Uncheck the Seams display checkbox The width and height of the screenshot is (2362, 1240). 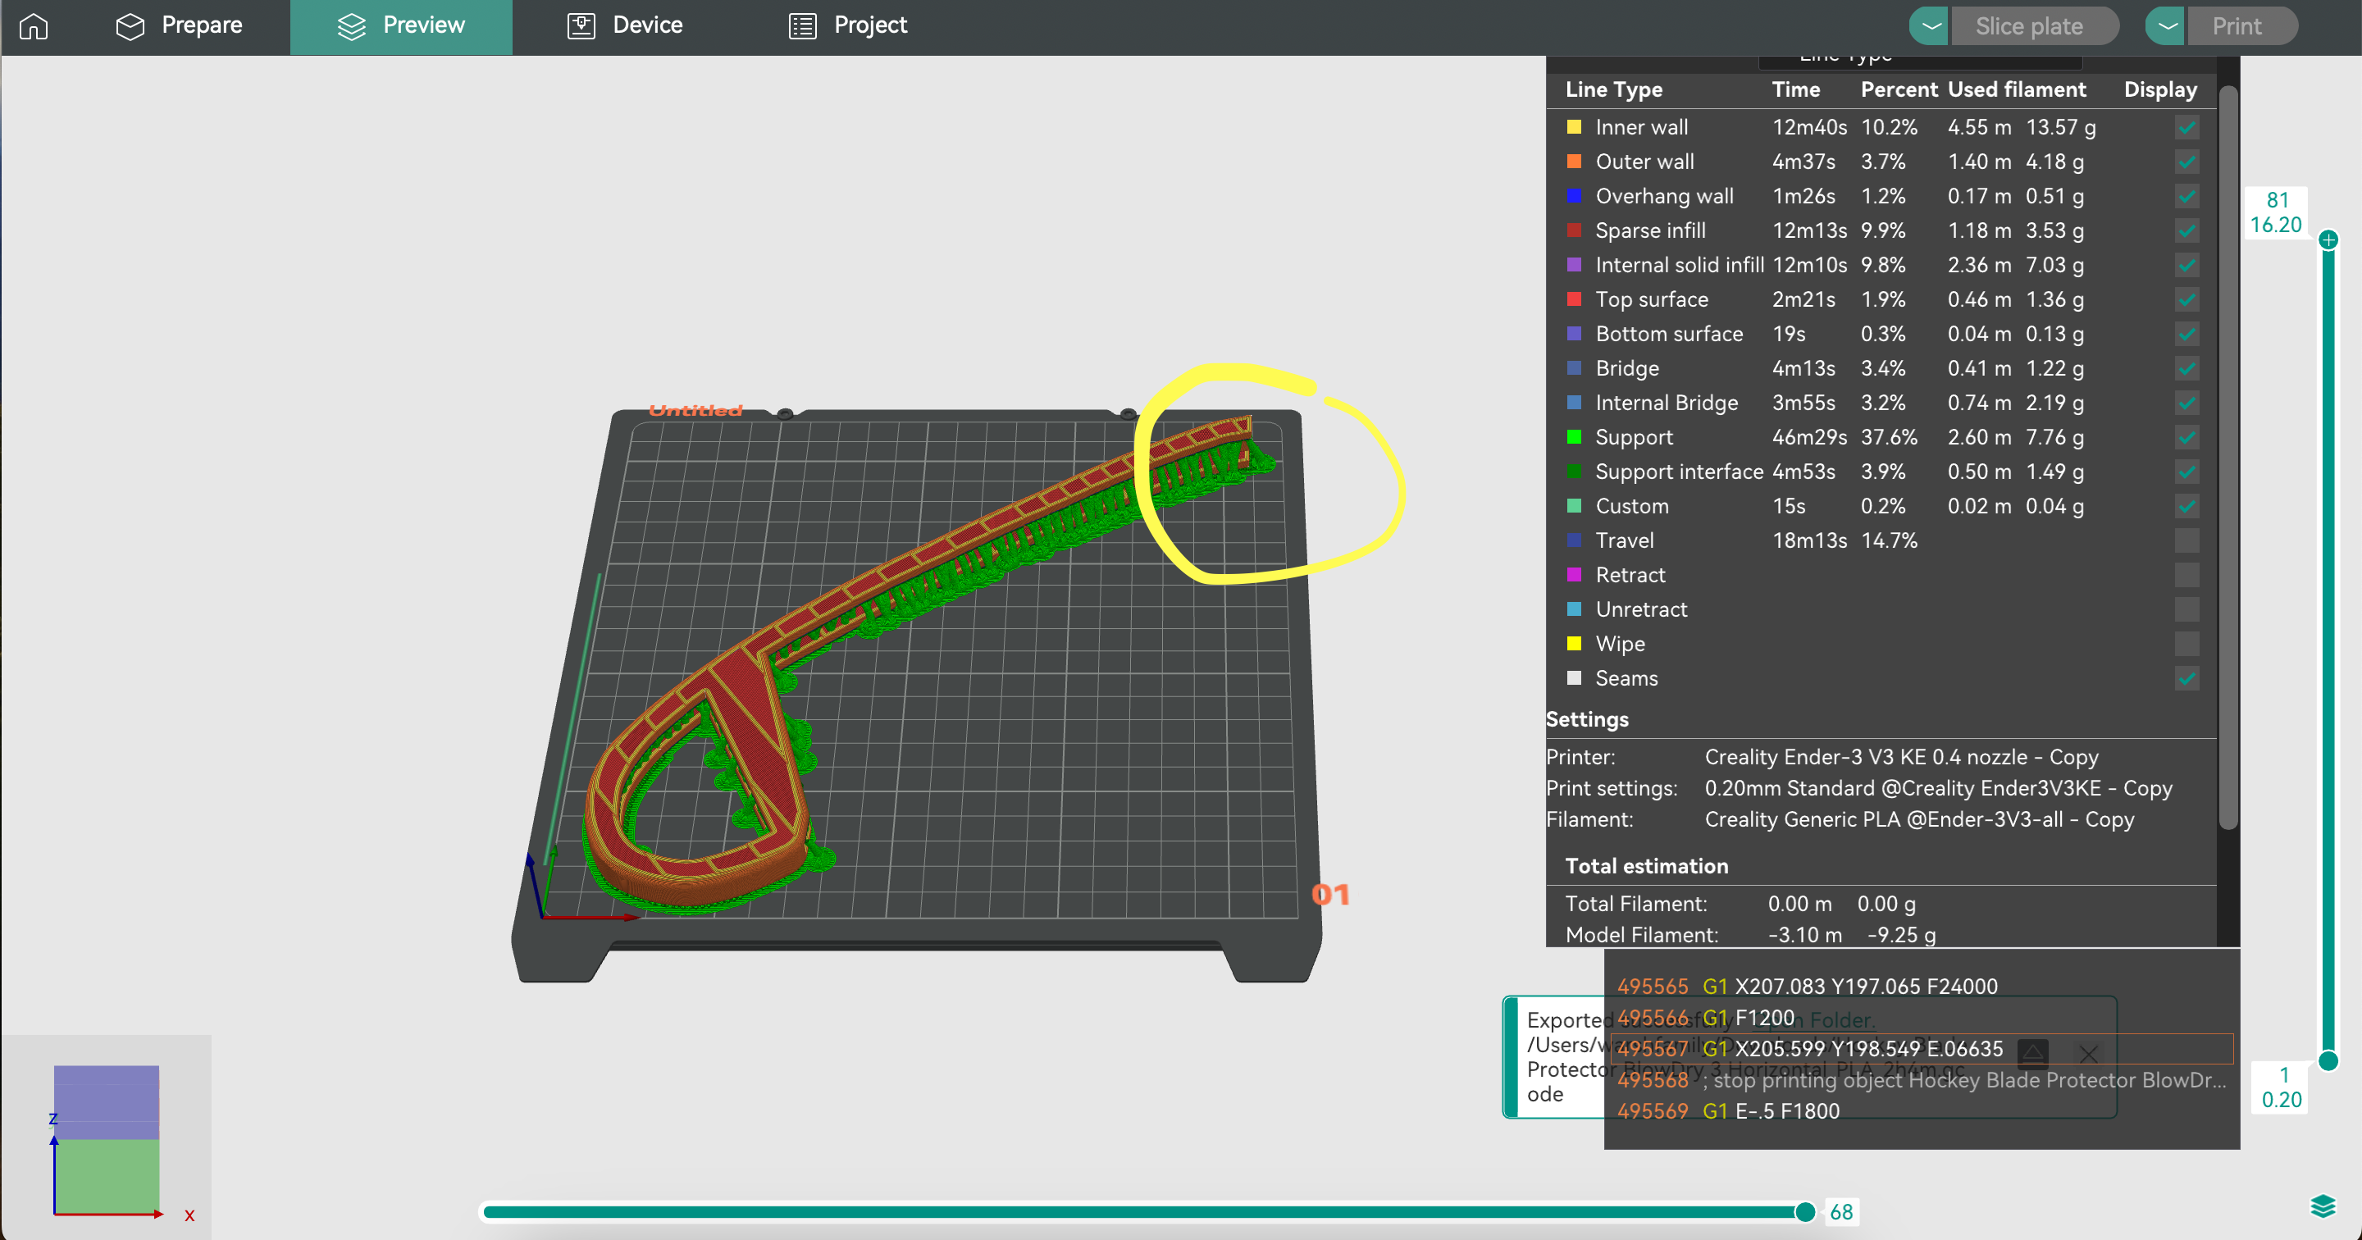point(2186,679)
